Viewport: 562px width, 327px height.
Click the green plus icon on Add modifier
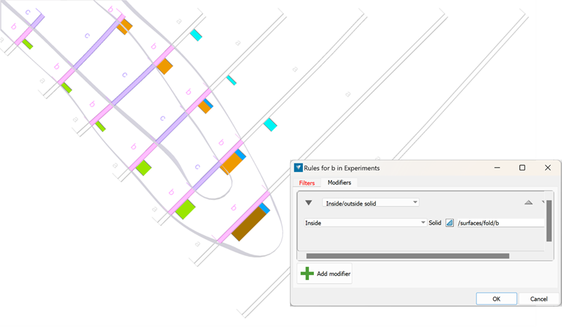307,273
